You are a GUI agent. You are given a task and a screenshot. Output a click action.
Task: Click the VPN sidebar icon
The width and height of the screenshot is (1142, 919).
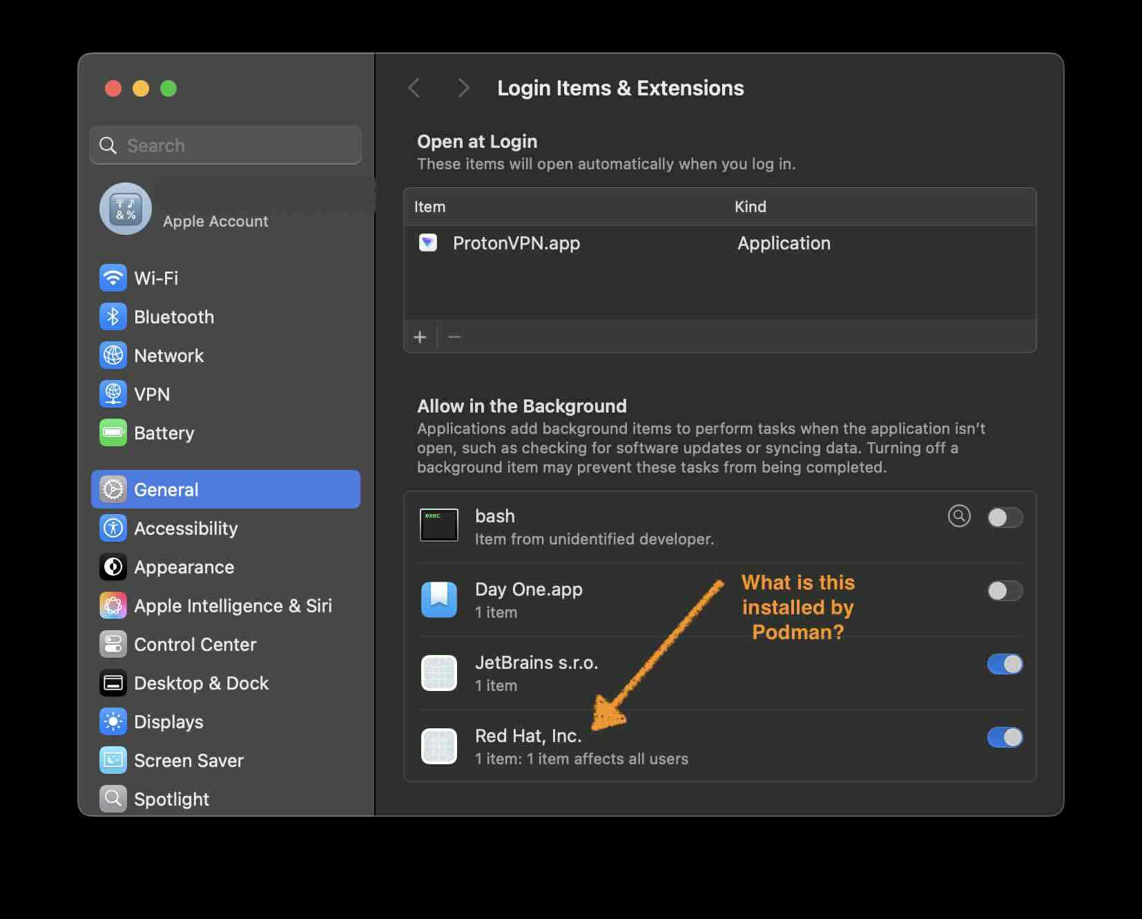(113, 394)
